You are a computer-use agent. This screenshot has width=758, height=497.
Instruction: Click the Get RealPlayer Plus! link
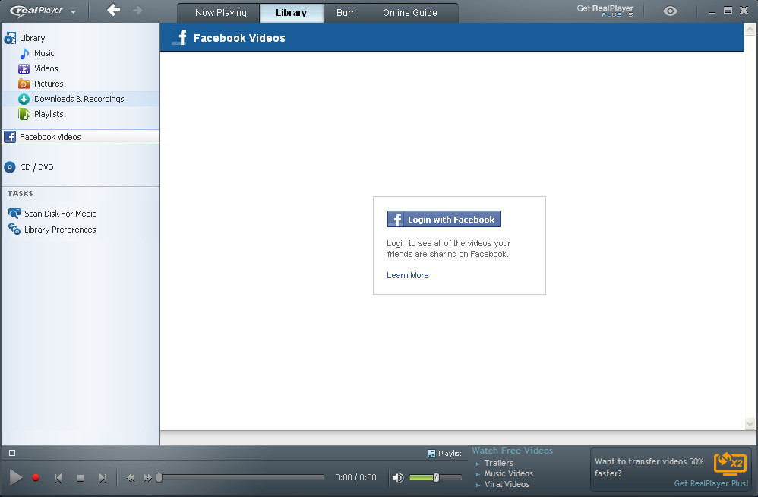(x=711, y=483)
